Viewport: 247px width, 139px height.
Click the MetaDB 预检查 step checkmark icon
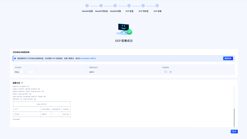pos(101,6)
